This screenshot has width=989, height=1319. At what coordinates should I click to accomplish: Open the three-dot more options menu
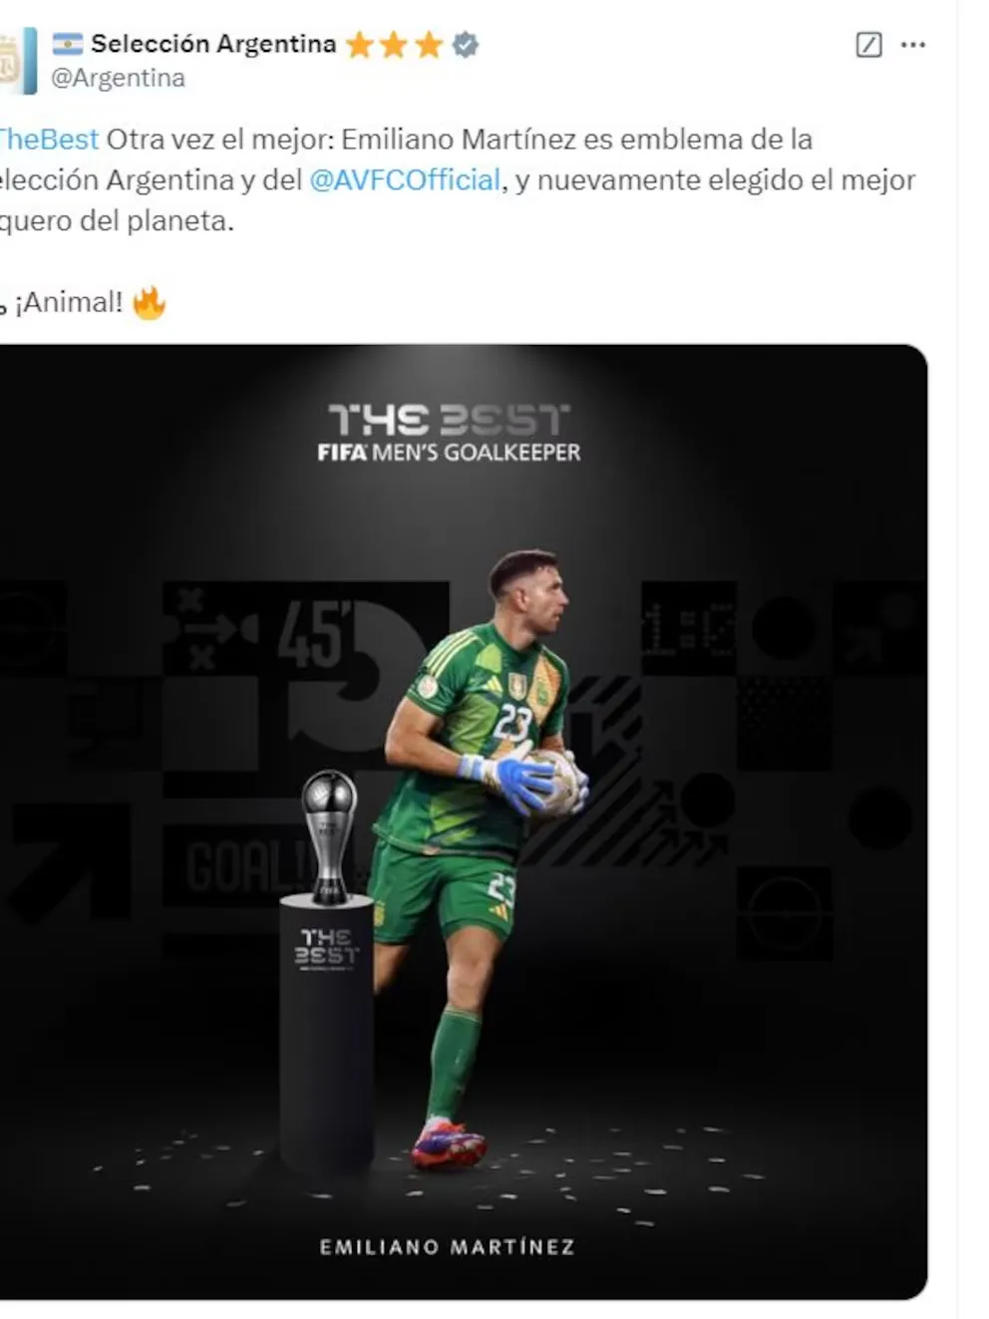pyautogui.click(x=912, y=45)
